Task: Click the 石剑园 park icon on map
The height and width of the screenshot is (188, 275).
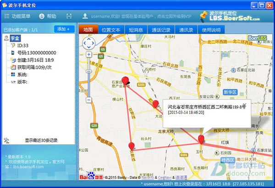Action: (217, 153)
